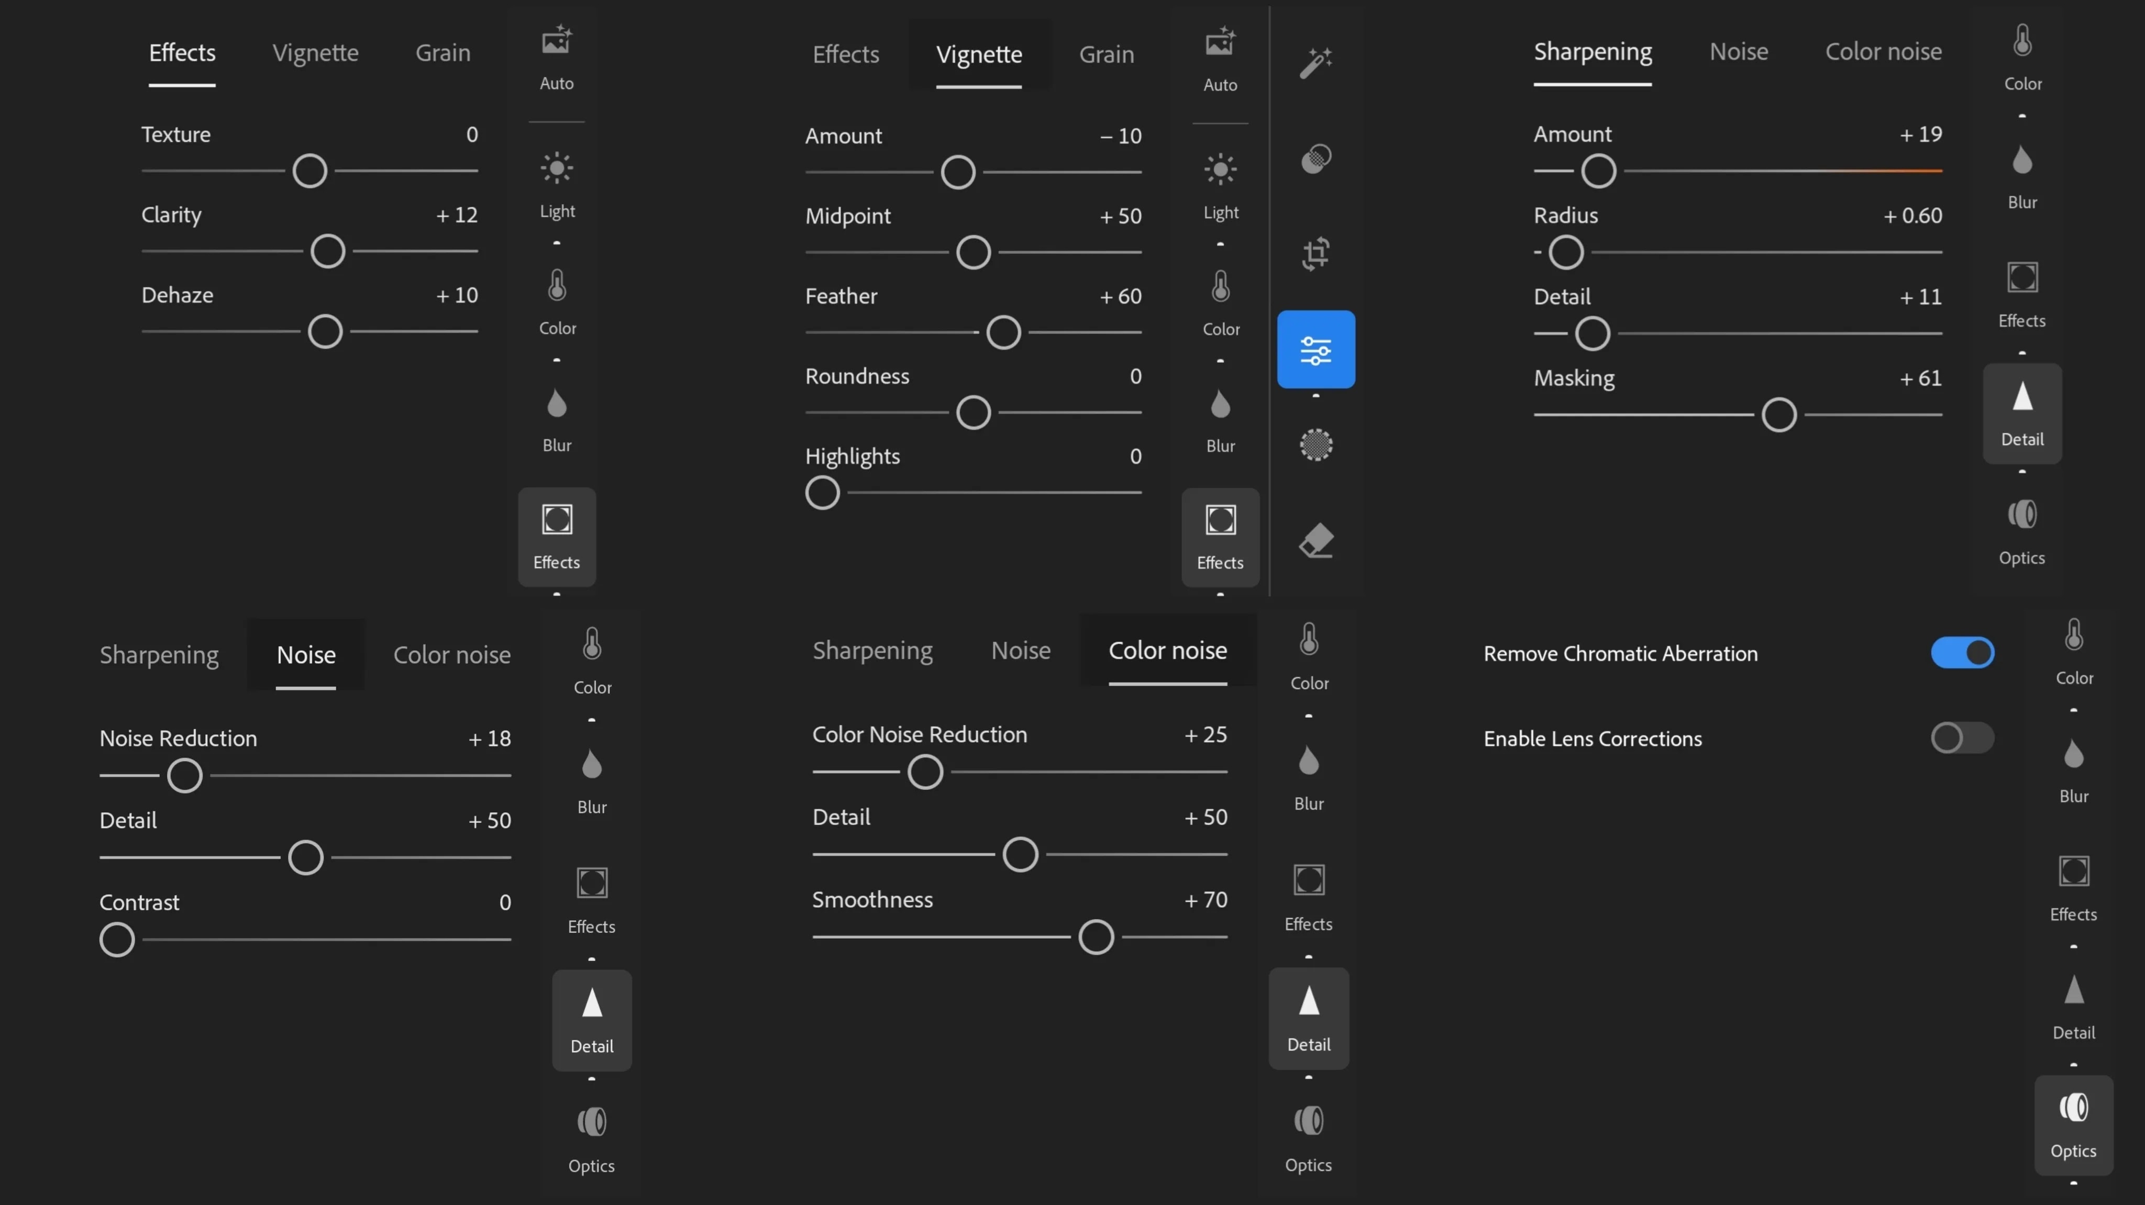
Task: Tap the Auto icon beside the Texture sliders panel
Action: (x=556, y=58)
